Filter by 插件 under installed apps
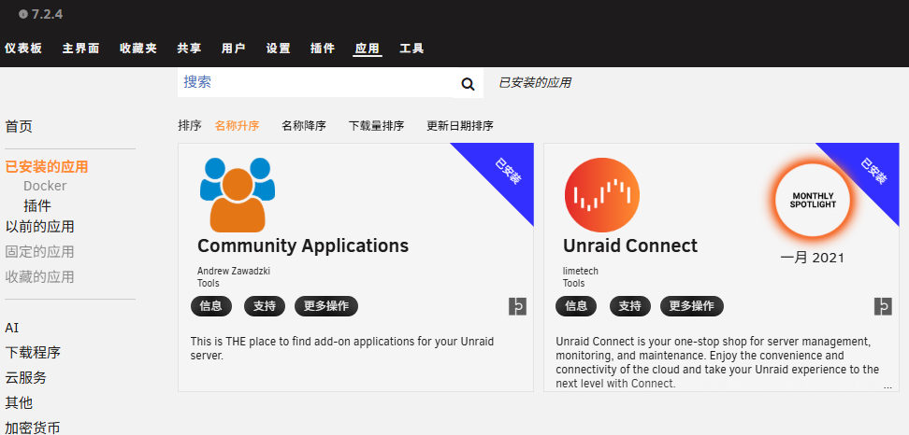This screenshot has height=435, width=909. click(x=37, y=206)
